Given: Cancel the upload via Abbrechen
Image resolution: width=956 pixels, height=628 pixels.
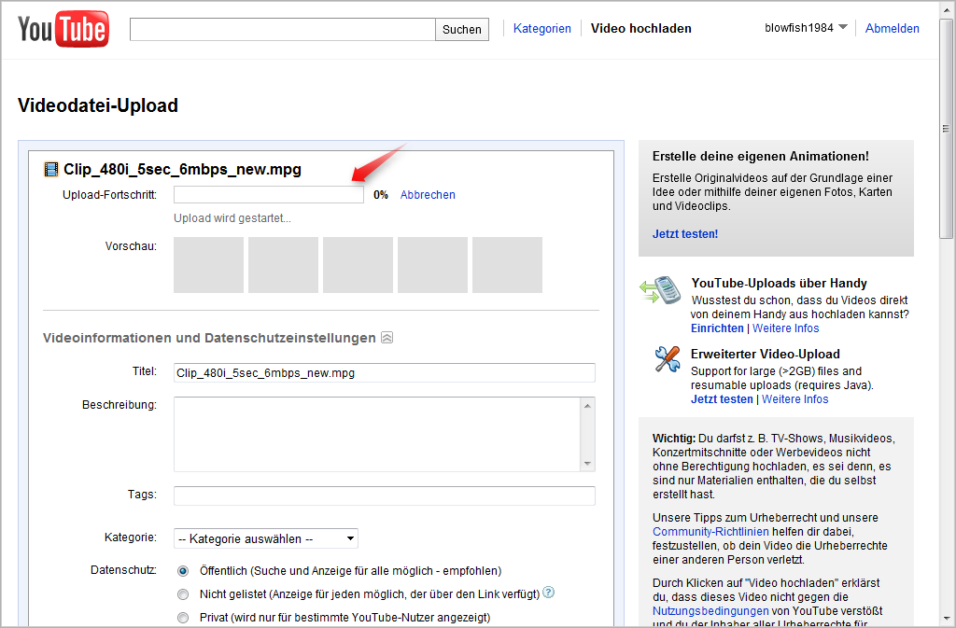Looking at the screenshot, I should [x=428, y=194].
